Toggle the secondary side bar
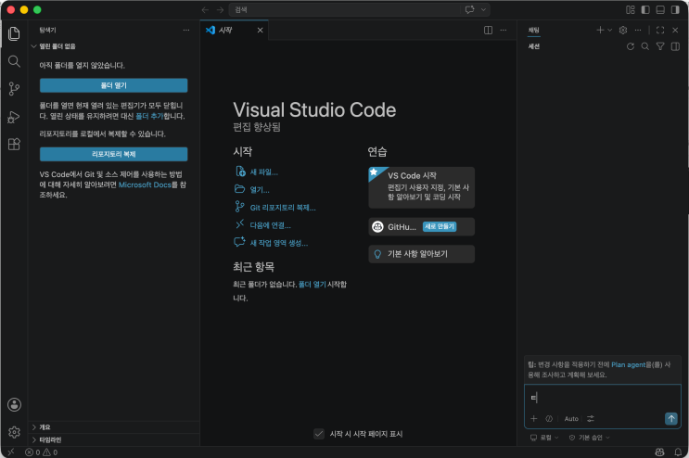Image resolution: width=689 pixels, height=458 pixels. click(x=675, y=9)
